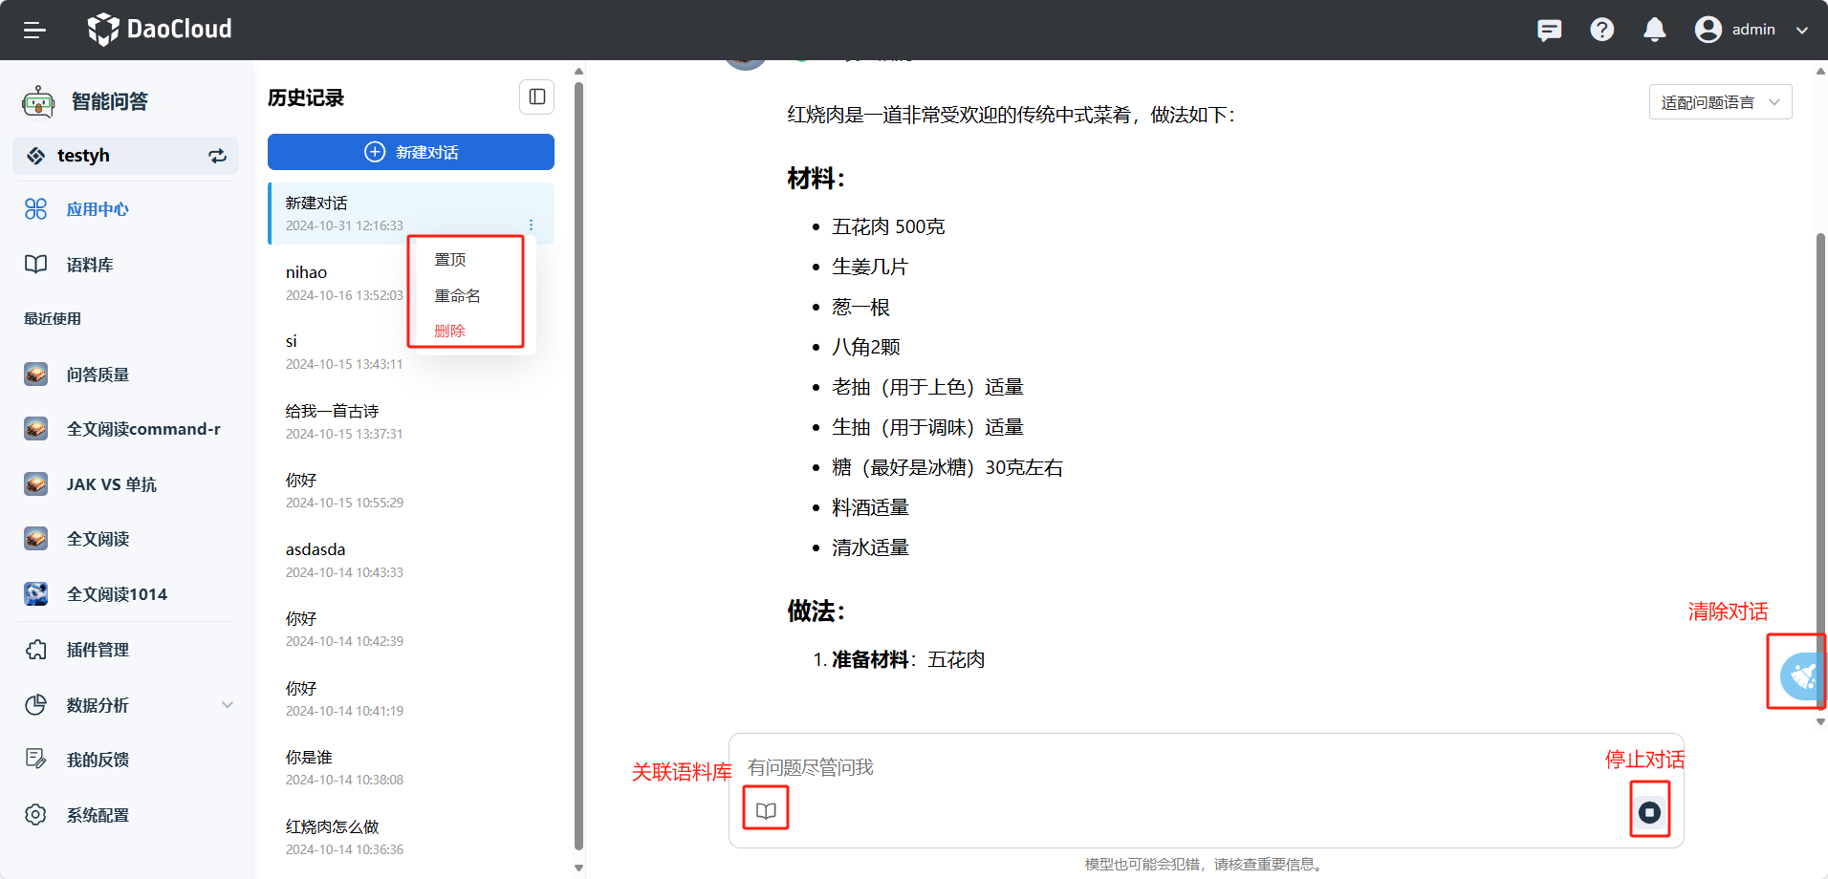Screen dimensions: 1828x879
Task: Open the notifications bell icon
Action: click(x=1654, y=30)
